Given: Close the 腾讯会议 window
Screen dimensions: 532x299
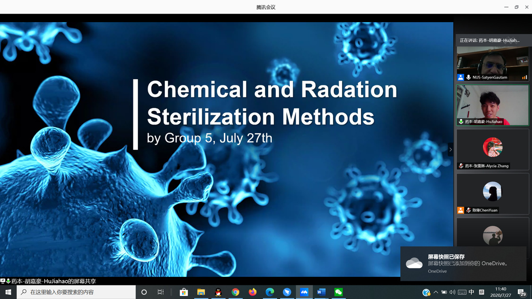Looking at the screenshot, I should 527,7.
